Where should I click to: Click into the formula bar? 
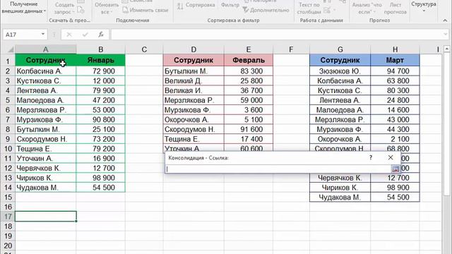point(277,35)
